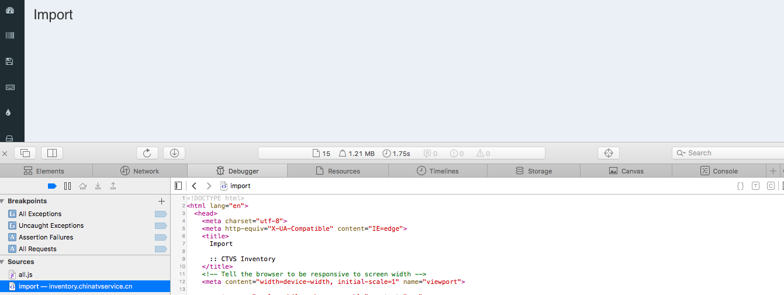Show console warnings via the warning count

483,154
